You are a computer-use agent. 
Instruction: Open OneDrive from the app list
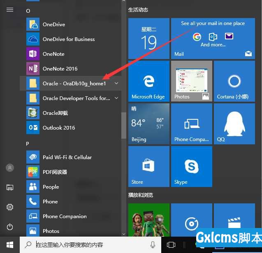[70, 24]
